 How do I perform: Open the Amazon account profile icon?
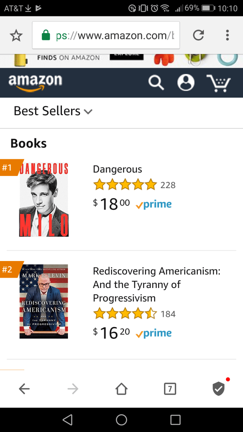[x=186, y=82]
